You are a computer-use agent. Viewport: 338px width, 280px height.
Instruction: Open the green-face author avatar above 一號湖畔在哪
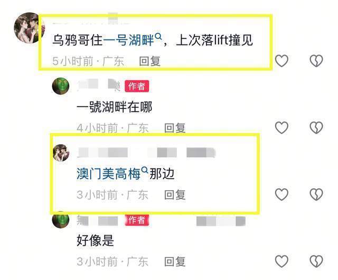click(61, 86)
